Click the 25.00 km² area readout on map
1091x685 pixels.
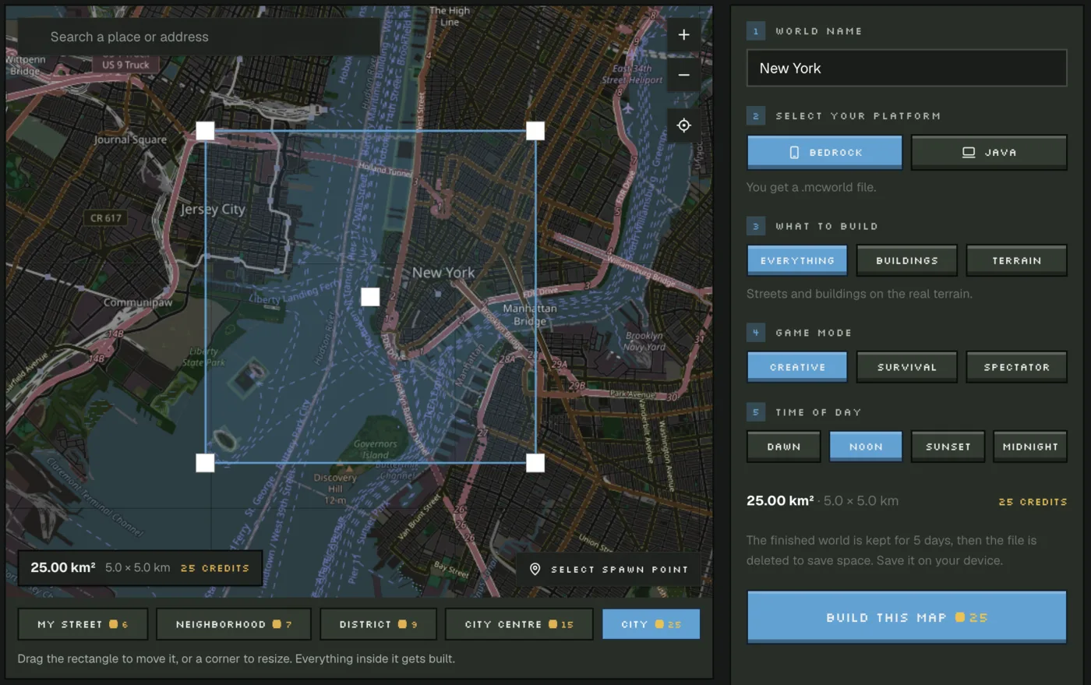click(x=62, y=567)
